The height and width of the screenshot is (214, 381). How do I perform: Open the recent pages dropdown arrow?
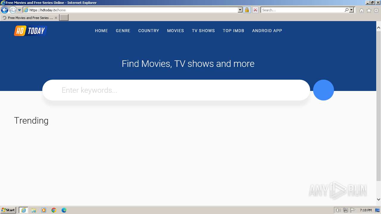point(20,10)
